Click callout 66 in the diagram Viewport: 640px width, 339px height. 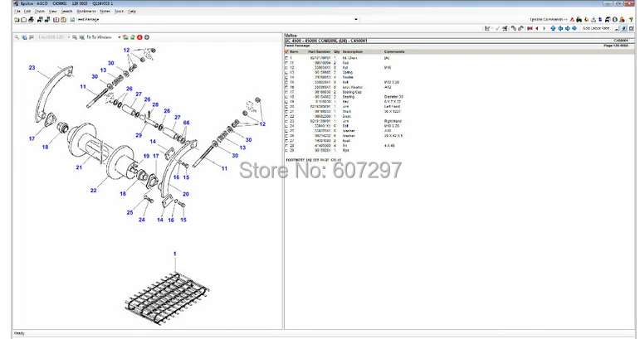pos(186,123)
